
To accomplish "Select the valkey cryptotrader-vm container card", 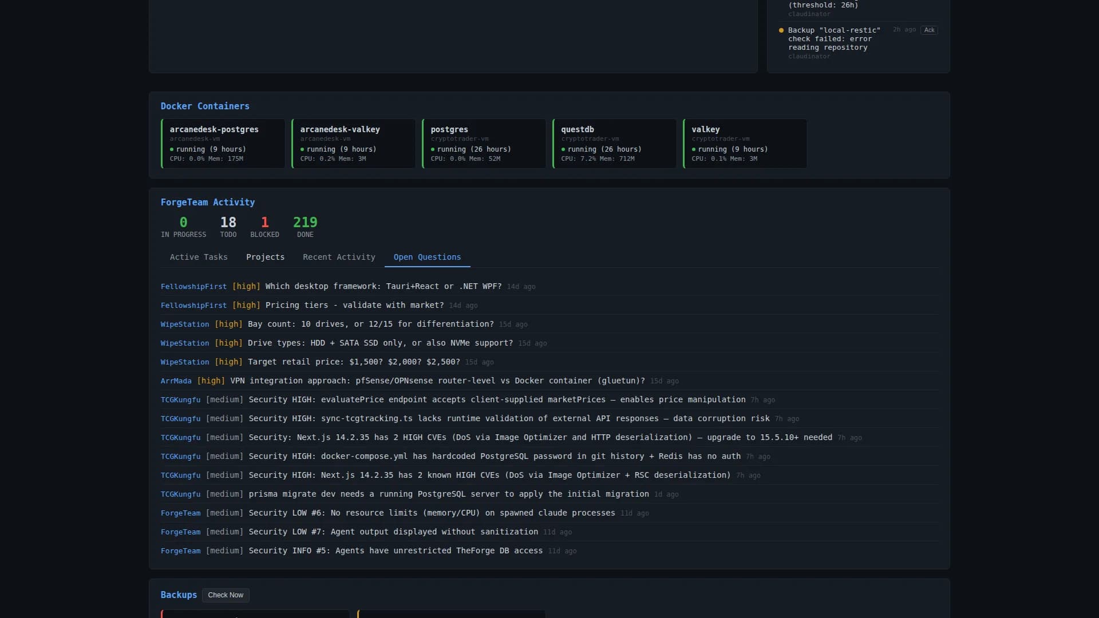I will (x=745, y=144).
